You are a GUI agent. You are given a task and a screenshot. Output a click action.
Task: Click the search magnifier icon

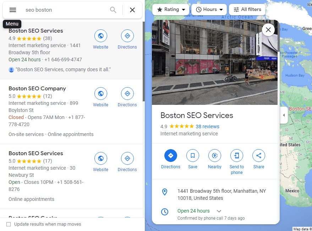(113, 10)
